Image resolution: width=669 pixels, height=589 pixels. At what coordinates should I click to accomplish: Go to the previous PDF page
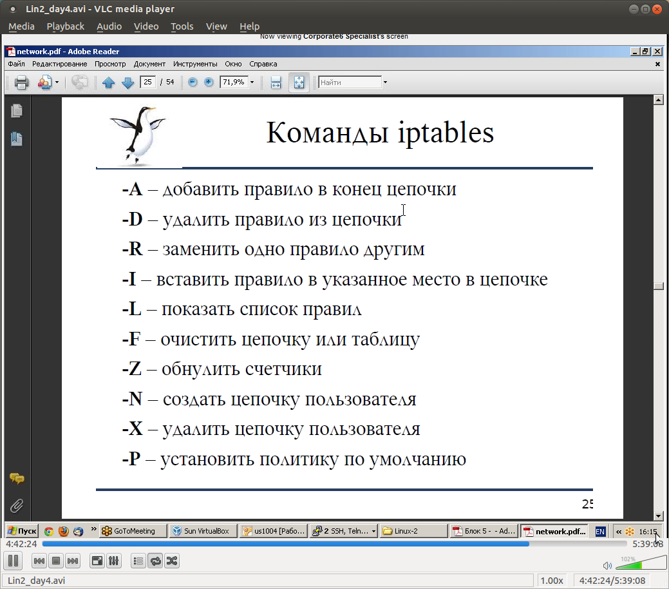[109, 82]
